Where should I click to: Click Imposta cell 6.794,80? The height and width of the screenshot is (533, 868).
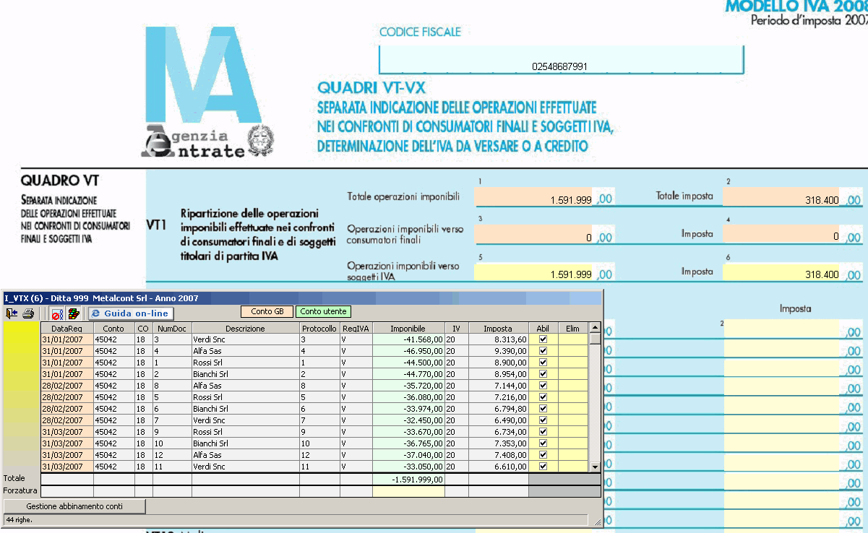click(x=499, y=409)
